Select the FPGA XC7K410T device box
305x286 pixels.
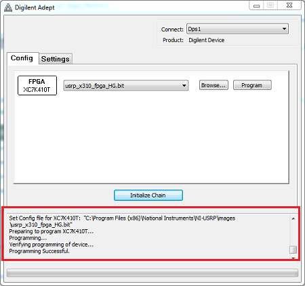tap(37, 85)
